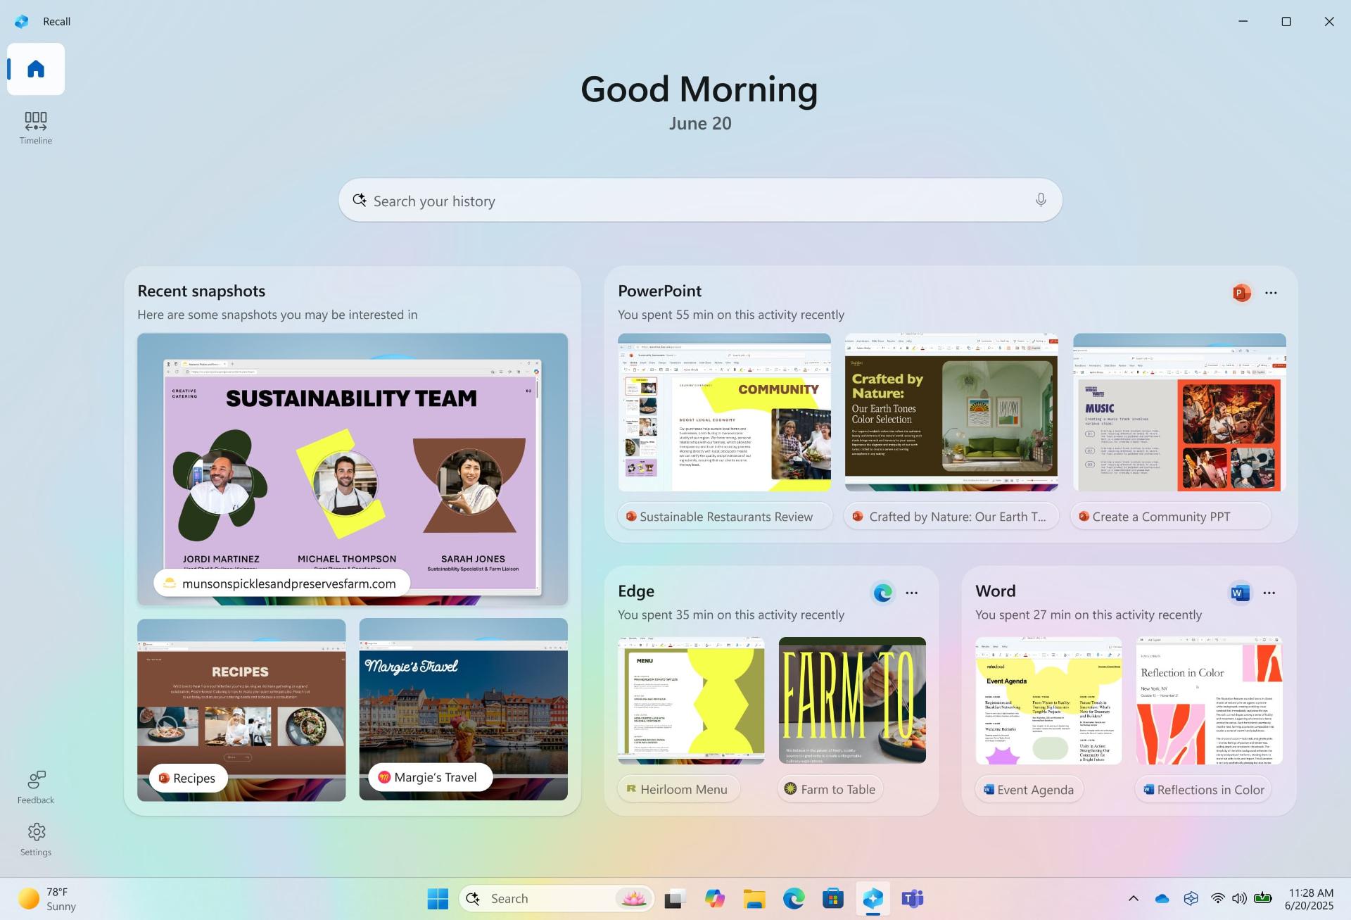Click the microphone icon in search box
The image size is (1351, 920).
[x=1041, y=200]
